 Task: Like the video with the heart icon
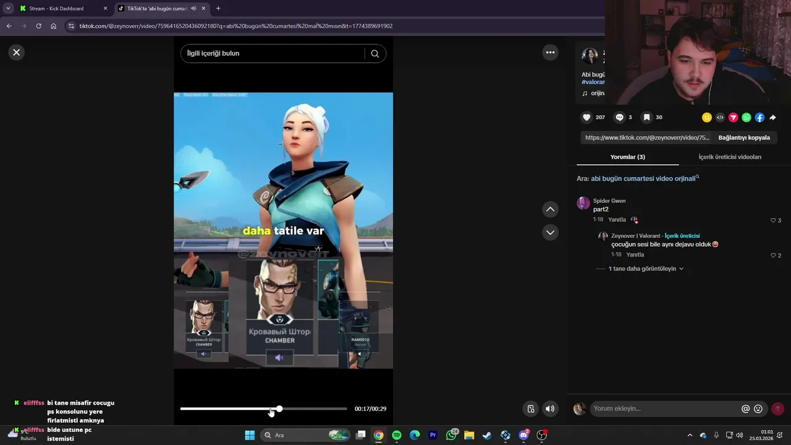[586, 117]
